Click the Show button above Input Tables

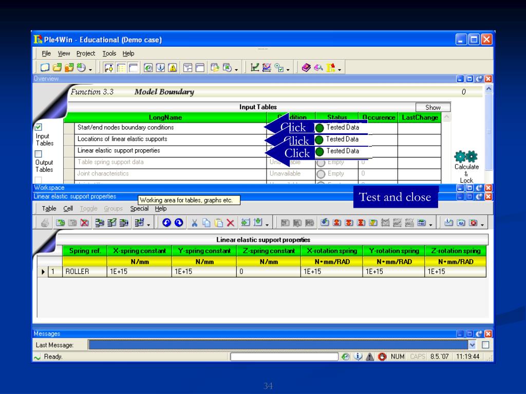point(433,108)
